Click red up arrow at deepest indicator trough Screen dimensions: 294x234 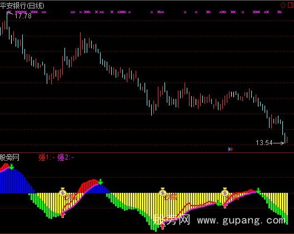(x=163, y=226)
